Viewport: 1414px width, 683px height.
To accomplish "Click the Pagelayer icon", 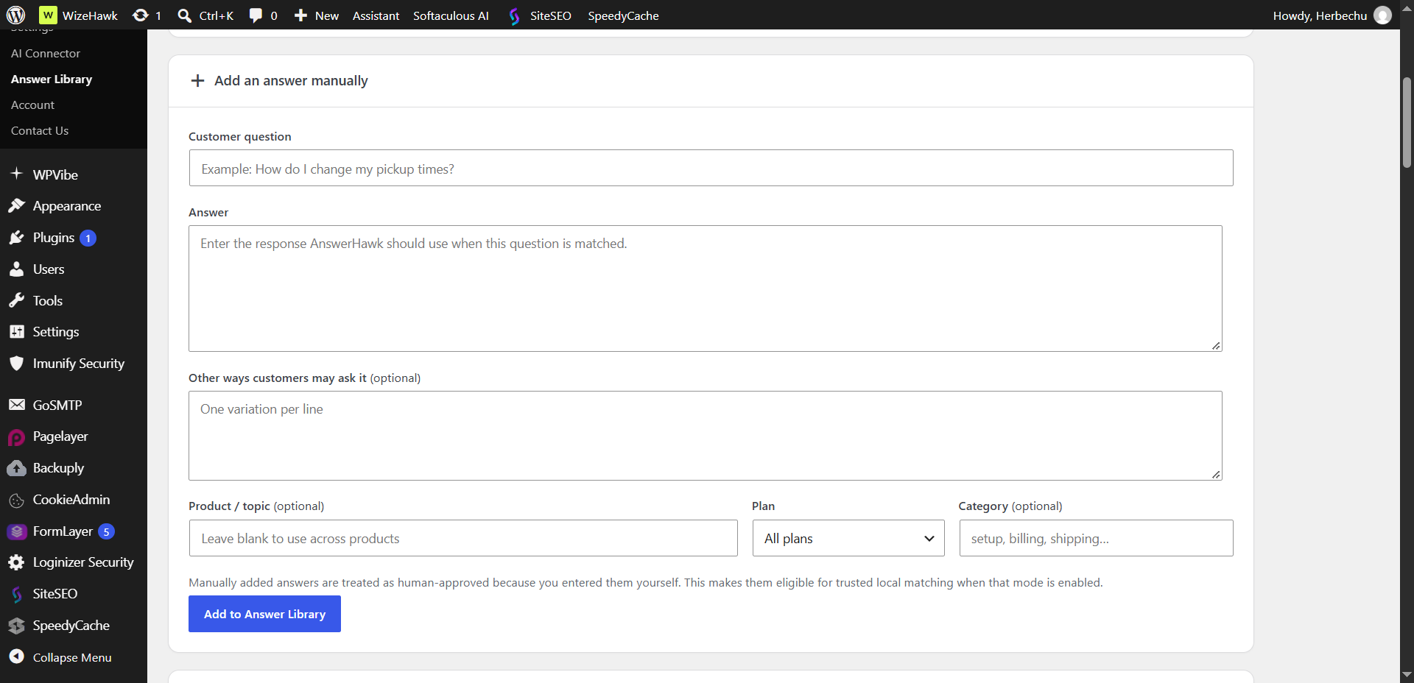I will coord(16,437).
